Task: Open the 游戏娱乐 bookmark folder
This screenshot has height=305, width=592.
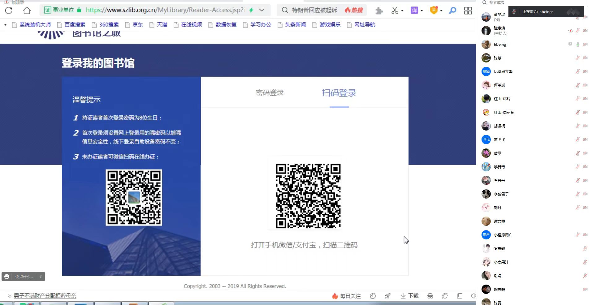Action: point(326,25)
